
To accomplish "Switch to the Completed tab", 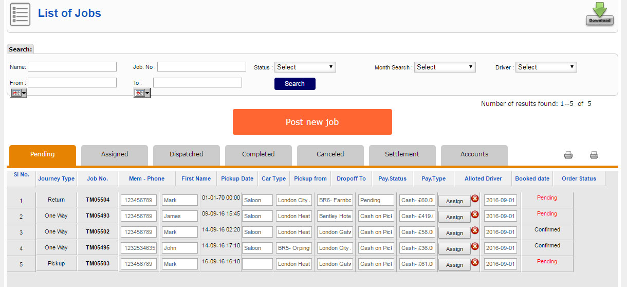I will [x=259, y=155].
